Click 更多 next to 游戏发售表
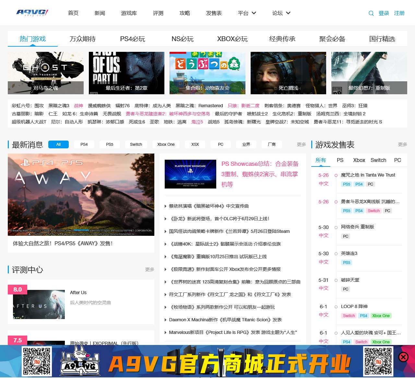This screenshot has height=378, width=415. 403,144
